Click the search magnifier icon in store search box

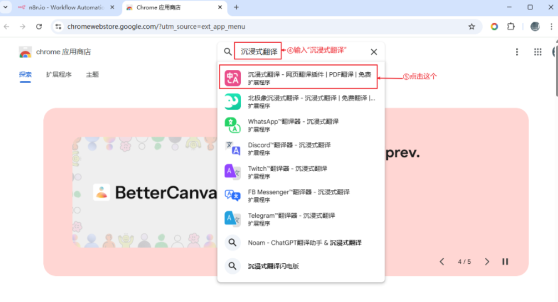(228, 52)
